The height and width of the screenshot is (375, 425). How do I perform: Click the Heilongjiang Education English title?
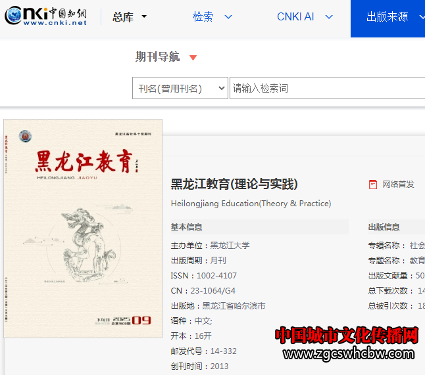[251, 204]
